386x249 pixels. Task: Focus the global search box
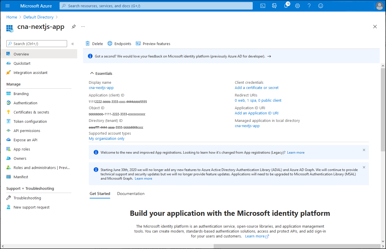click(x=156, y=6)
